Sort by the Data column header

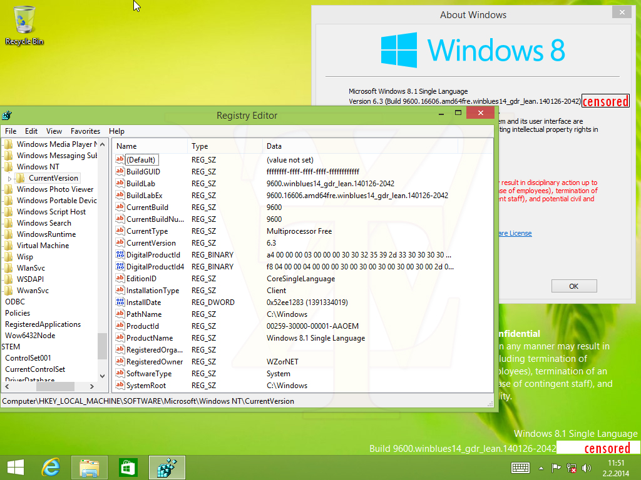coord(360,146)
